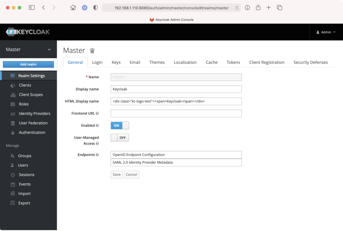Click the Users person icon in sidebar

point(12,165)
